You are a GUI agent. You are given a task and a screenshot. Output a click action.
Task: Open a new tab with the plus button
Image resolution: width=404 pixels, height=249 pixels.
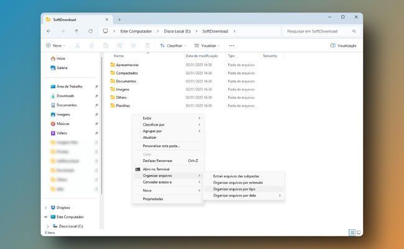pos(119,20)
